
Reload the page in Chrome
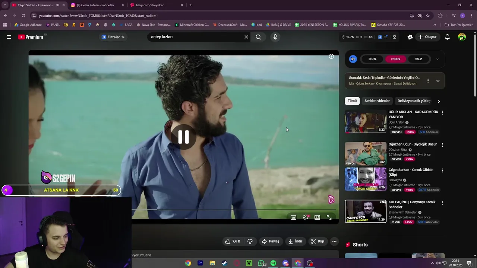23,16
